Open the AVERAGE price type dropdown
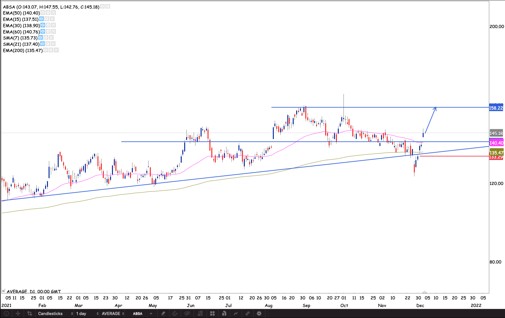This screenshot has height=318, width=505. point(113,314)
